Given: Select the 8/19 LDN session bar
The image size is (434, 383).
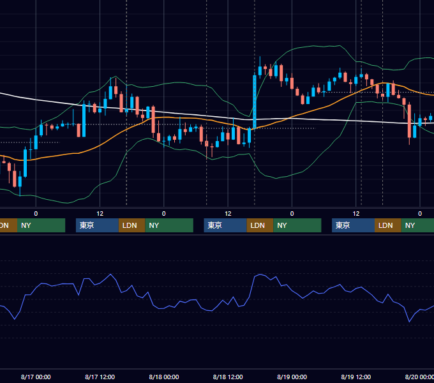Looking at the screenshot, I should click(x=388, y=225).
